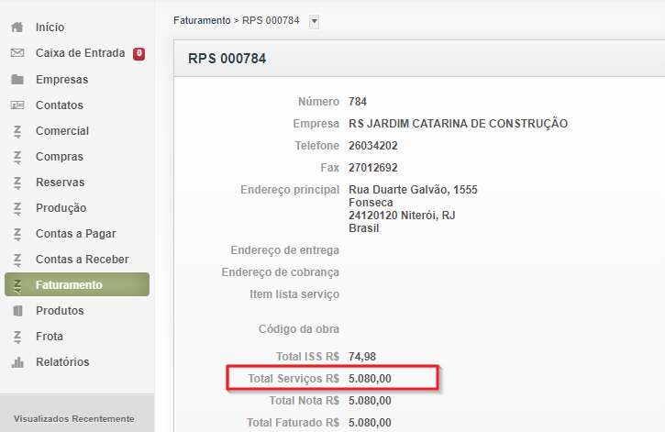Click the Faturamento breadcrumb link
The width and height of the screenshot is (665, 432).
[202, 19]
